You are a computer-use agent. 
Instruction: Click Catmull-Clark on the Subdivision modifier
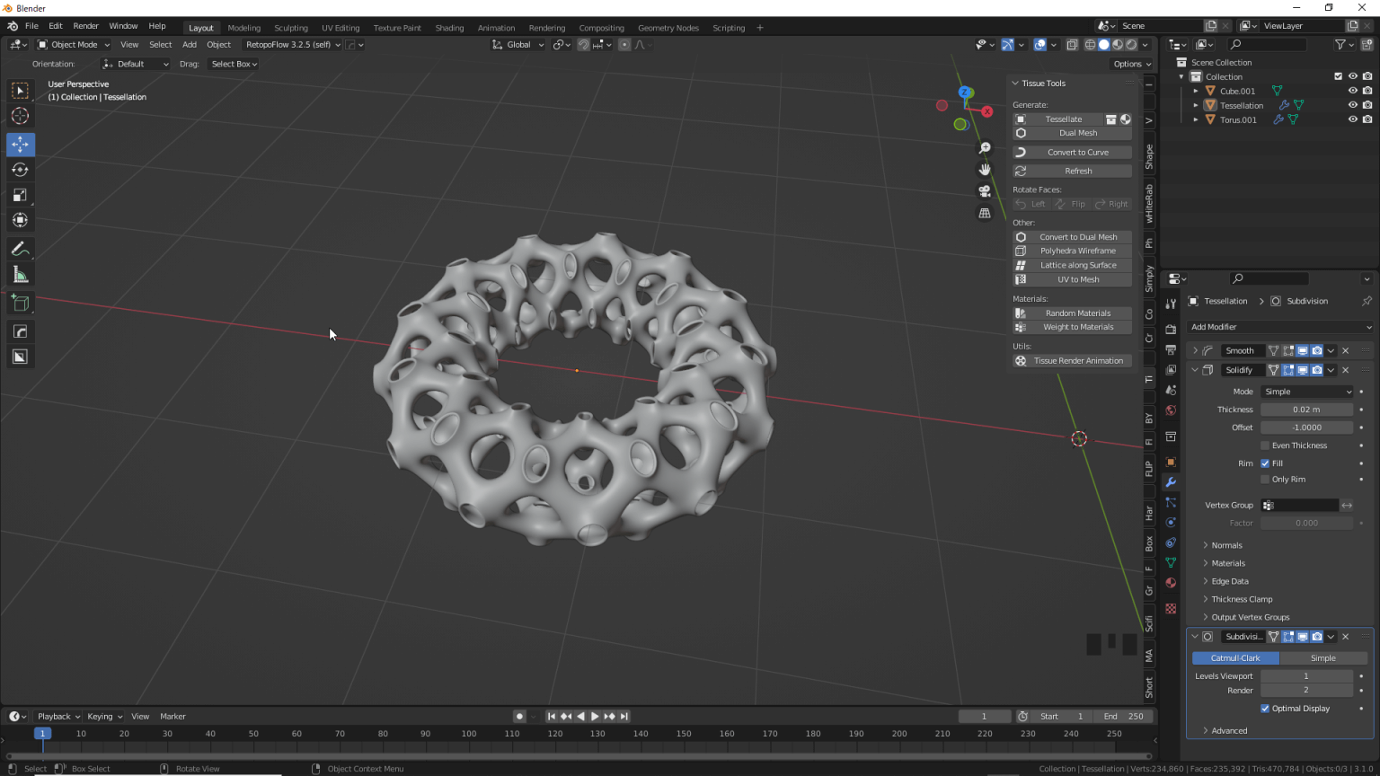(1235, 657)
